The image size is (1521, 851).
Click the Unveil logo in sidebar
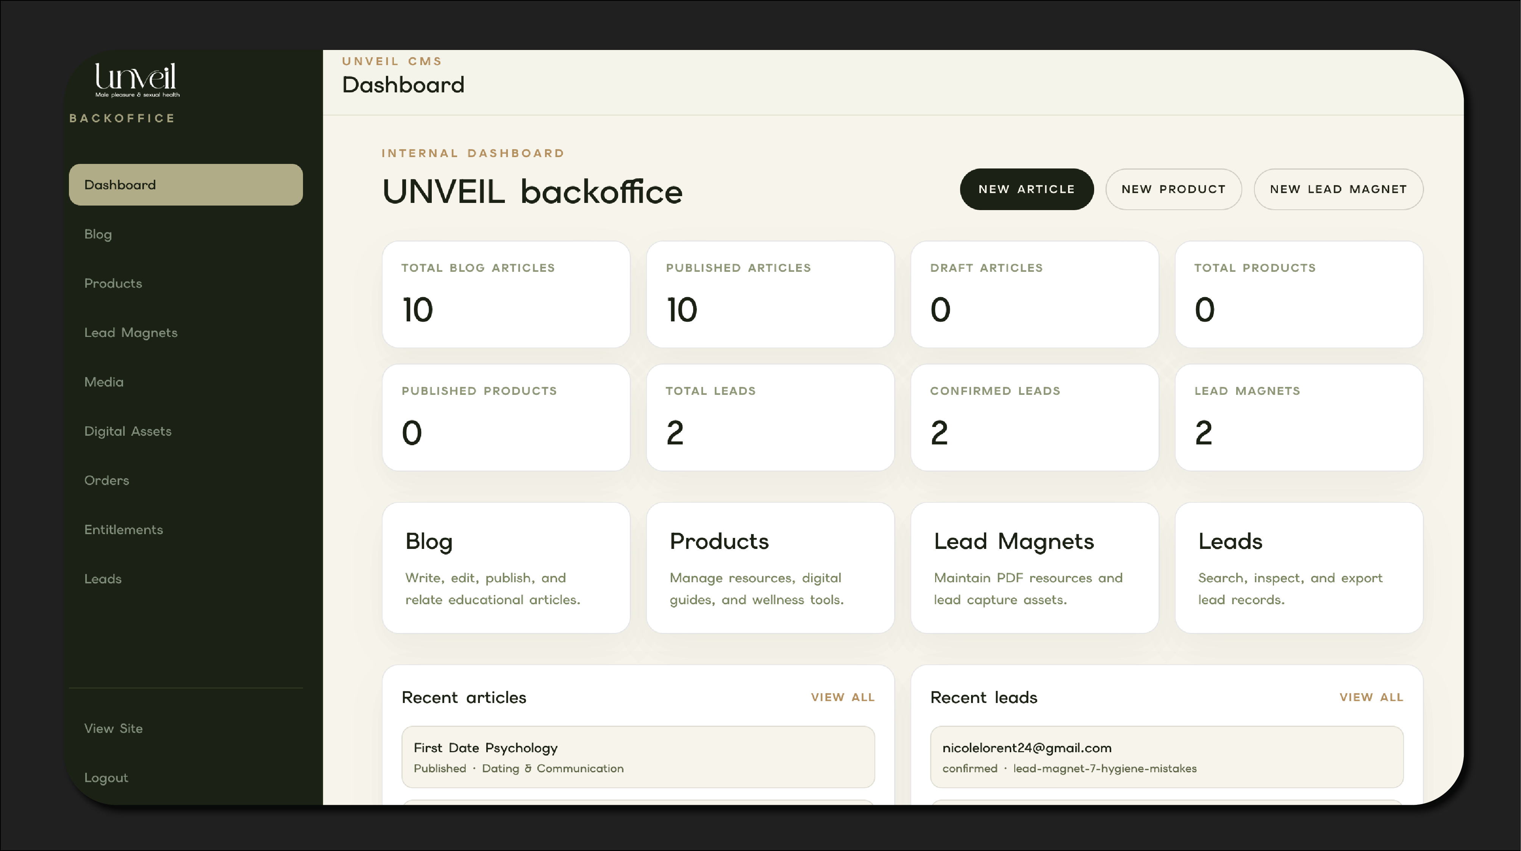137,79
